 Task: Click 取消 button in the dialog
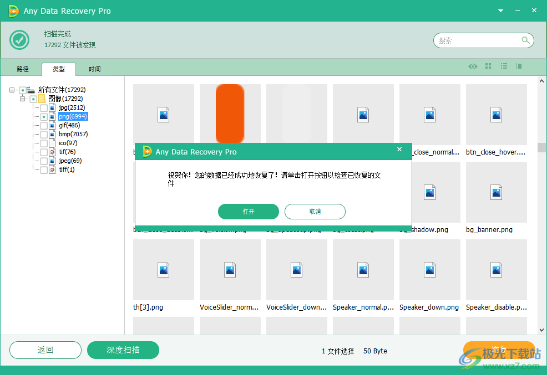coord(315,212)
